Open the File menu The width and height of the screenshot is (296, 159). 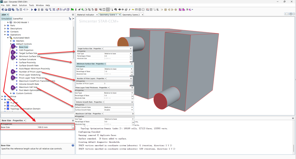pos(3,5)
